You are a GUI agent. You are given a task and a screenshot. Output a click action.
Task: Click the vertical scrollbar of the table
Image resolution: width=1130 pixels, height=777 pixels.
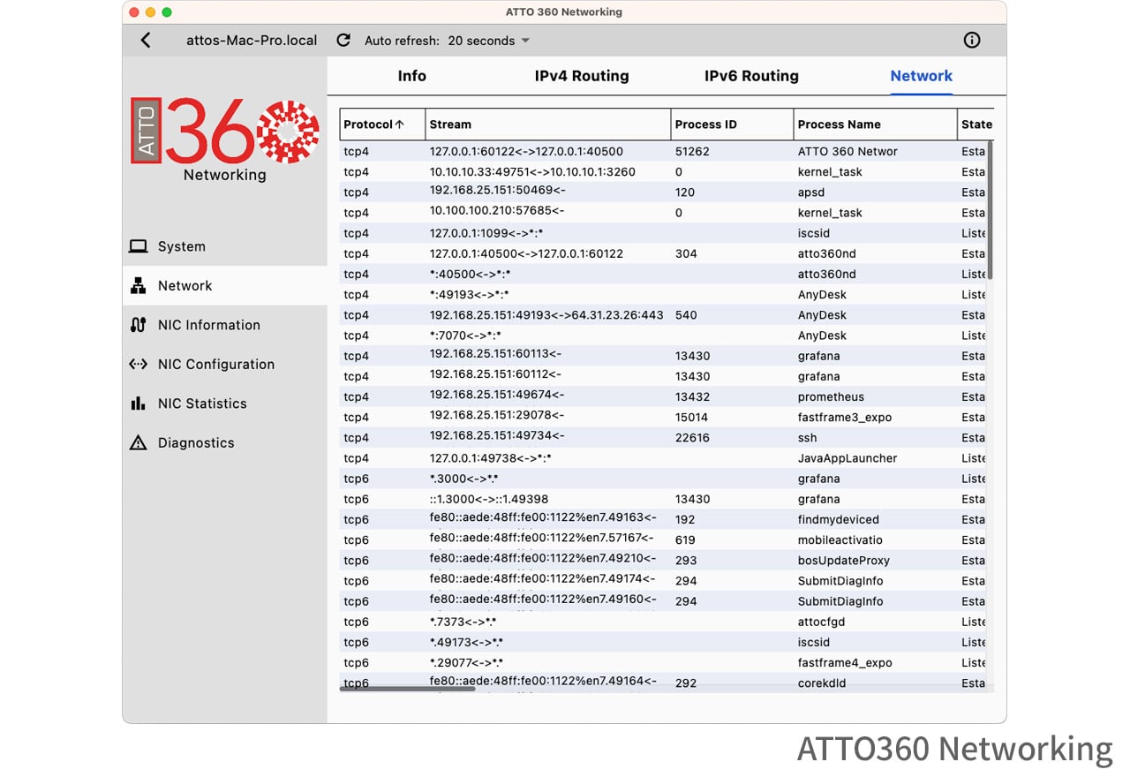tap(990, 210)
